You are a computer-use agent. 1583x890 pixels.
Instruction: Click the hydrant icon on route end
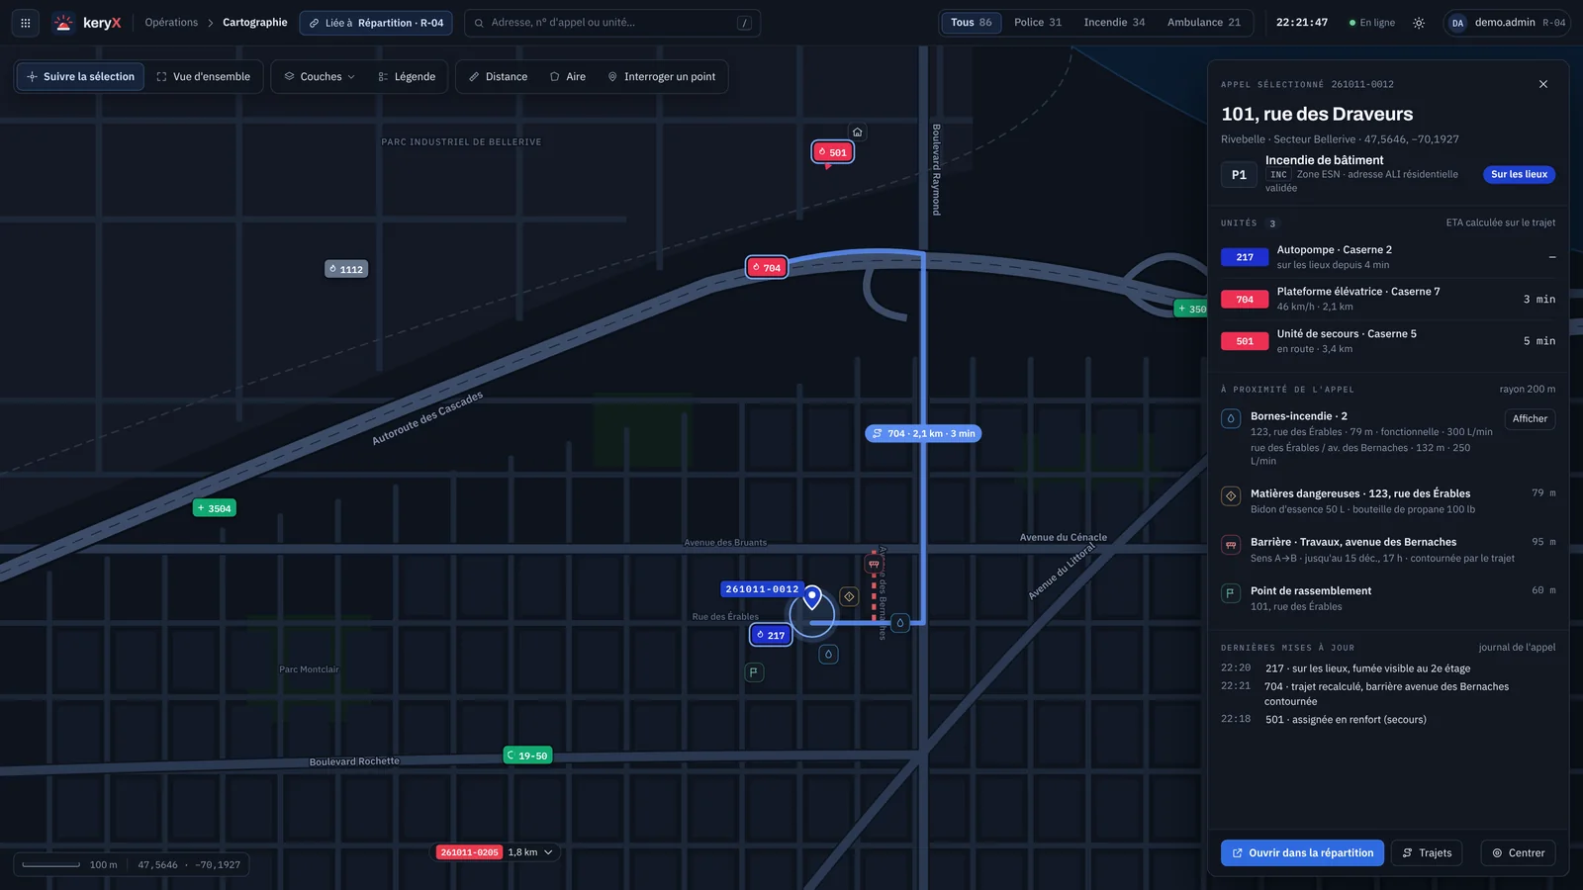coord(900,623)
